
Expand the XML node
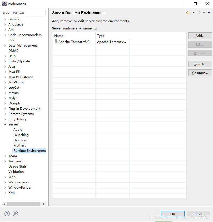pos(5,193)
